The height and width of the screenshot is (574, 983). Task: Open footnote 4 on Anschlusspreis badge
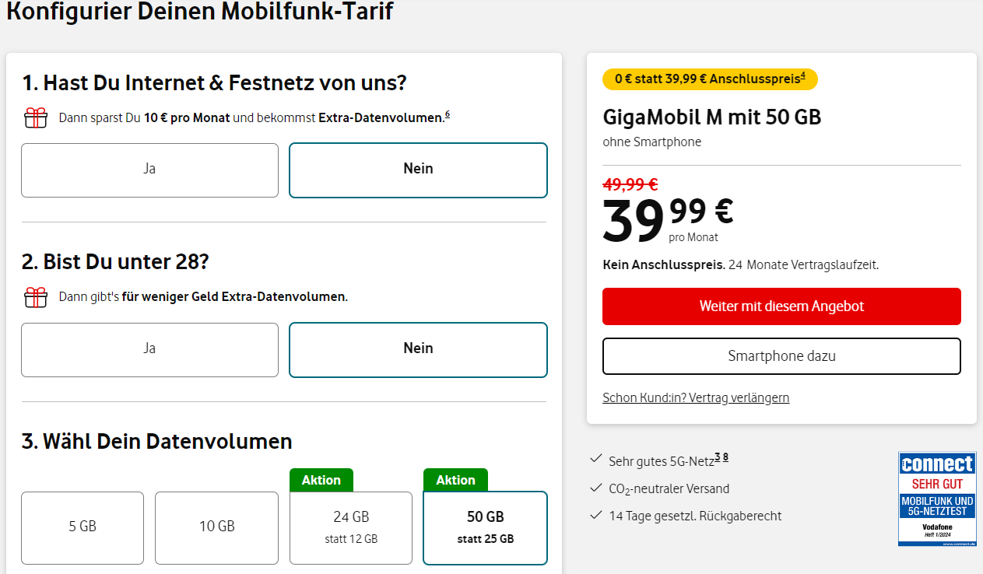803,75
